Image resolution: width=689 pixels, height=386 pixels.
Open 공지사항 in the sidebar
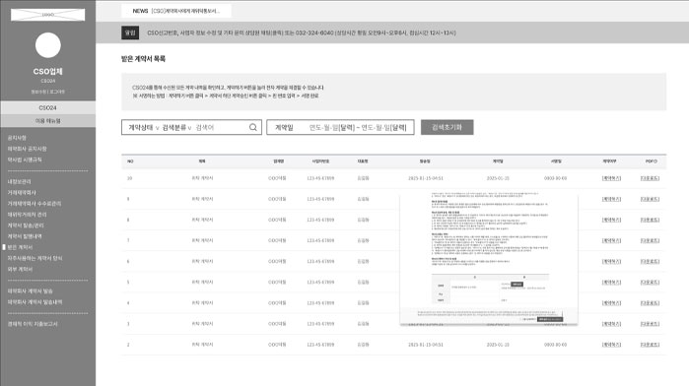(x=17, y=138)
